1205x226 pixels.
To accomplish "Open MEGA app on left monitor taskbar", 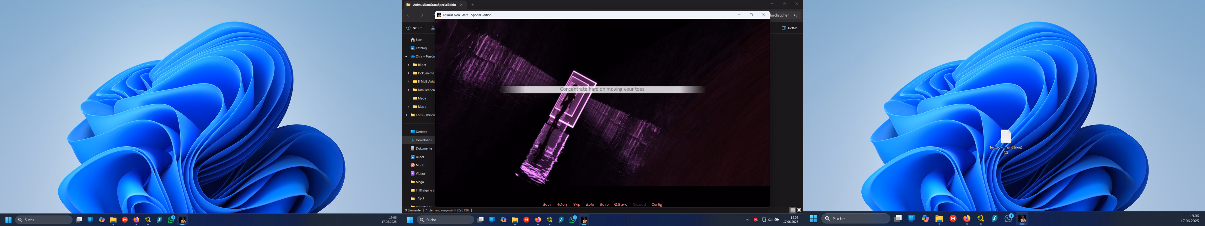I will (125, 220).
